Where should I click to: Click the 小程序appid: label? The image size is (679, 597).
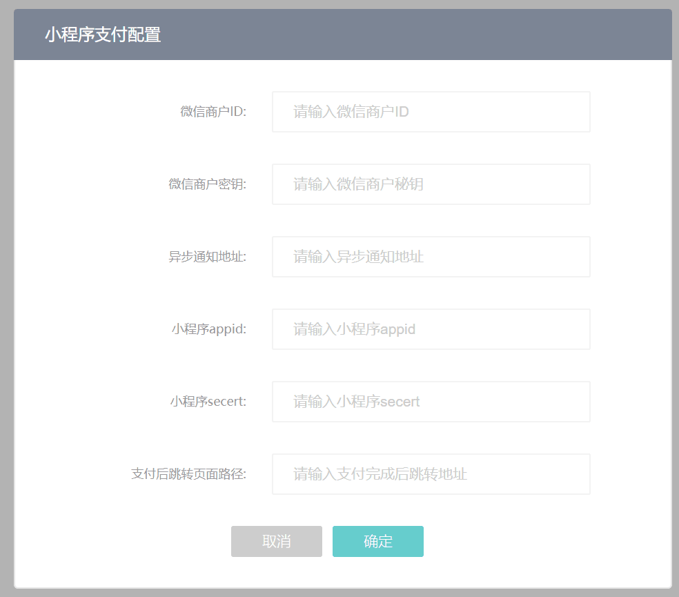[209, 329]
